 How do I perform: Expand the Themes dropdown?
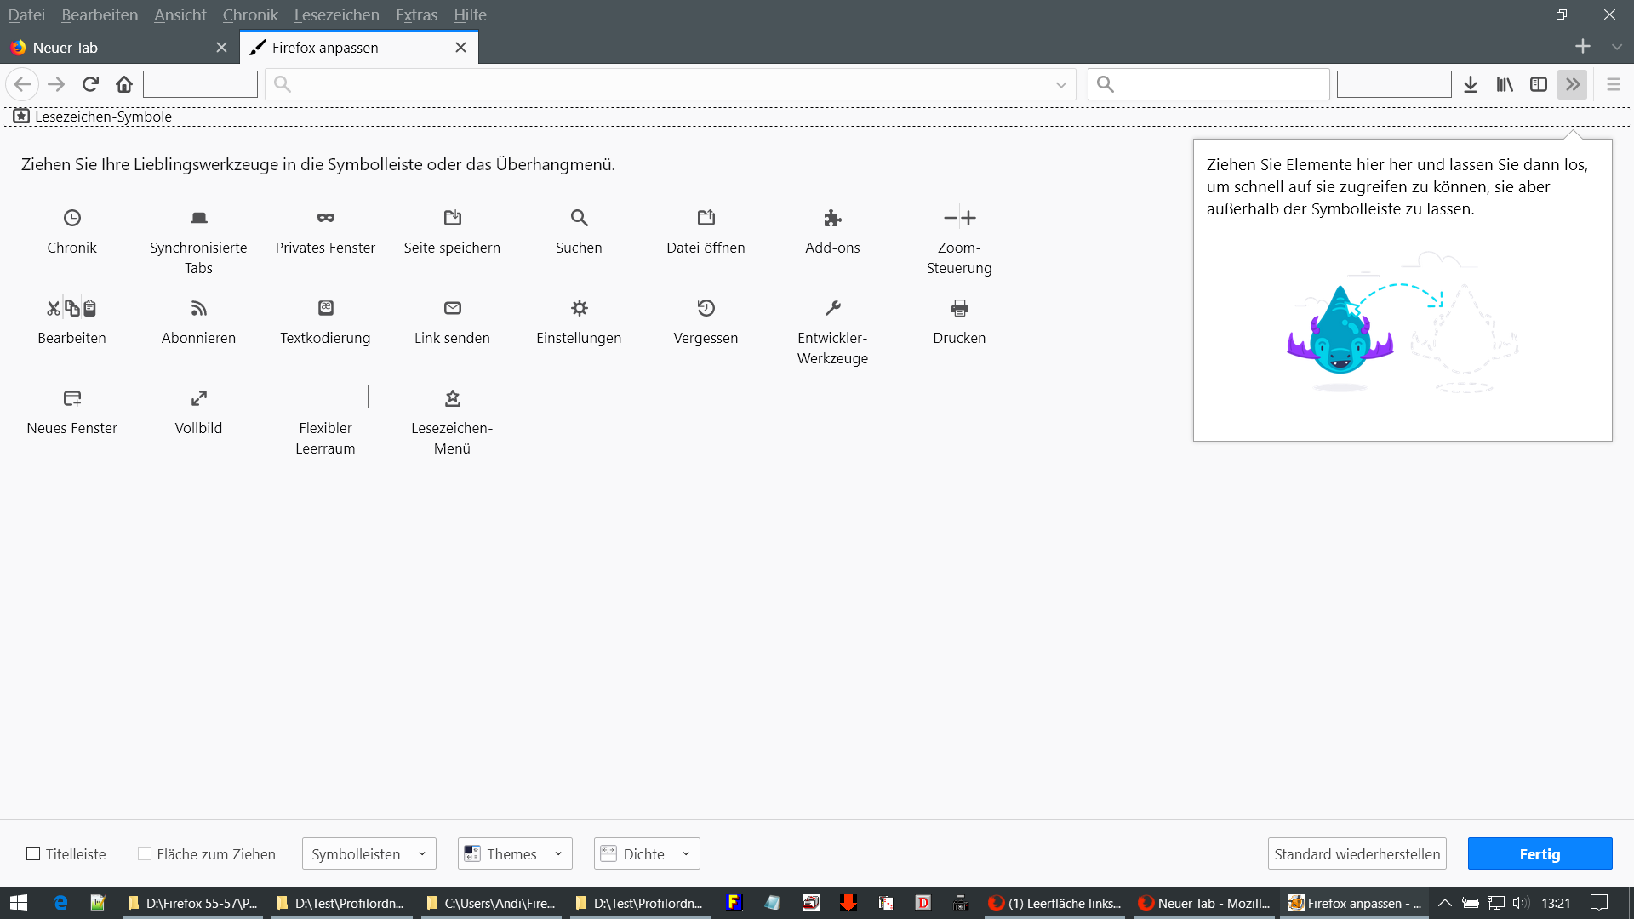514,853
